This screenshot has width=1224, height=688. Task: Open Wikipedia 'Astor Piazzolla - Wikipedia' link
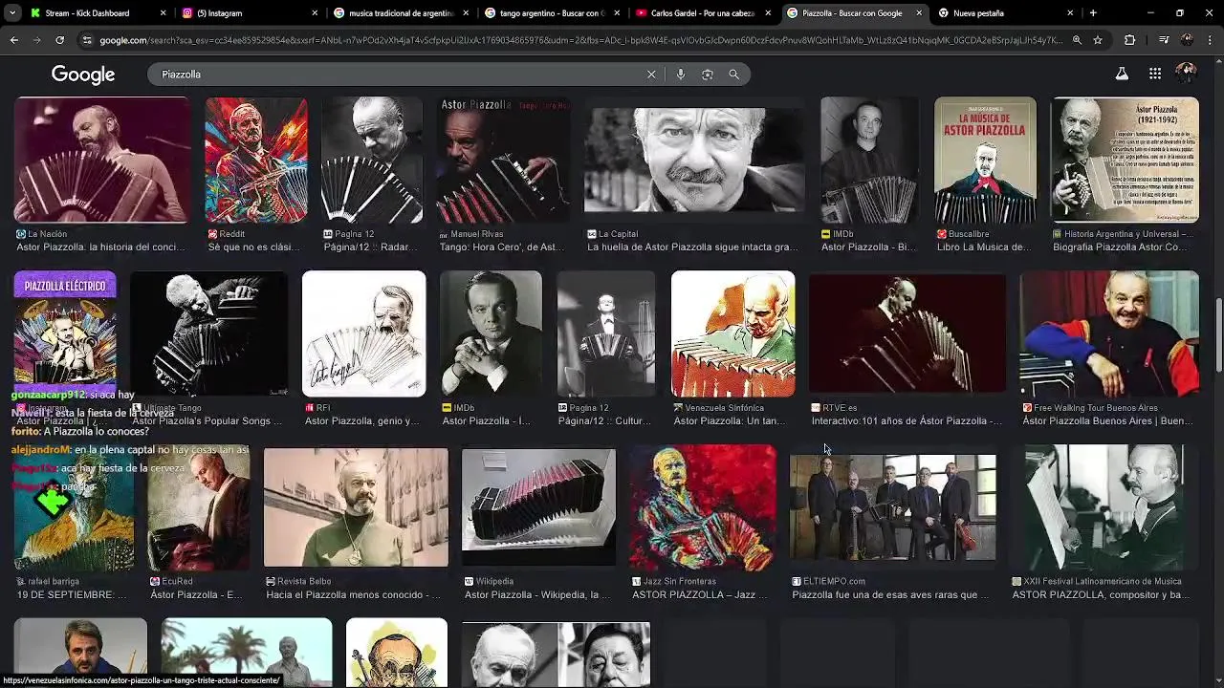[x=537, y=594]
